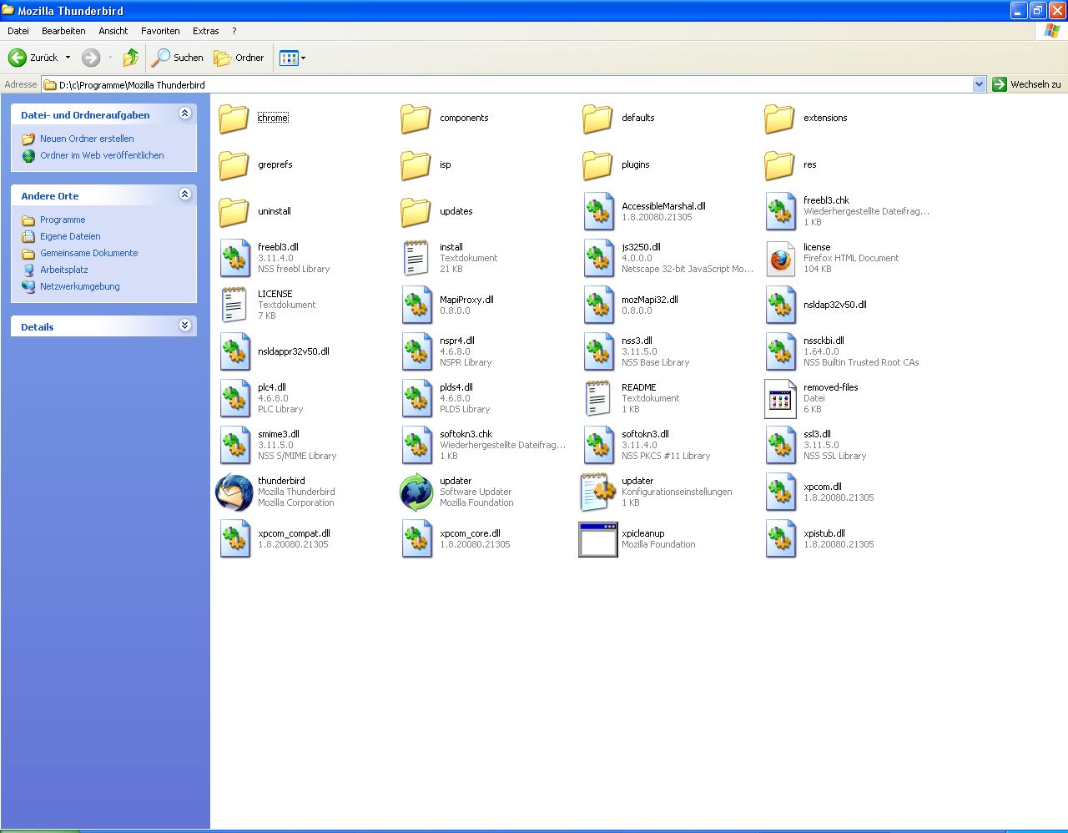This screenshot has height=833, width=1068.
Task: Click the green Zurück back arrow
Action: click(18, 58)
